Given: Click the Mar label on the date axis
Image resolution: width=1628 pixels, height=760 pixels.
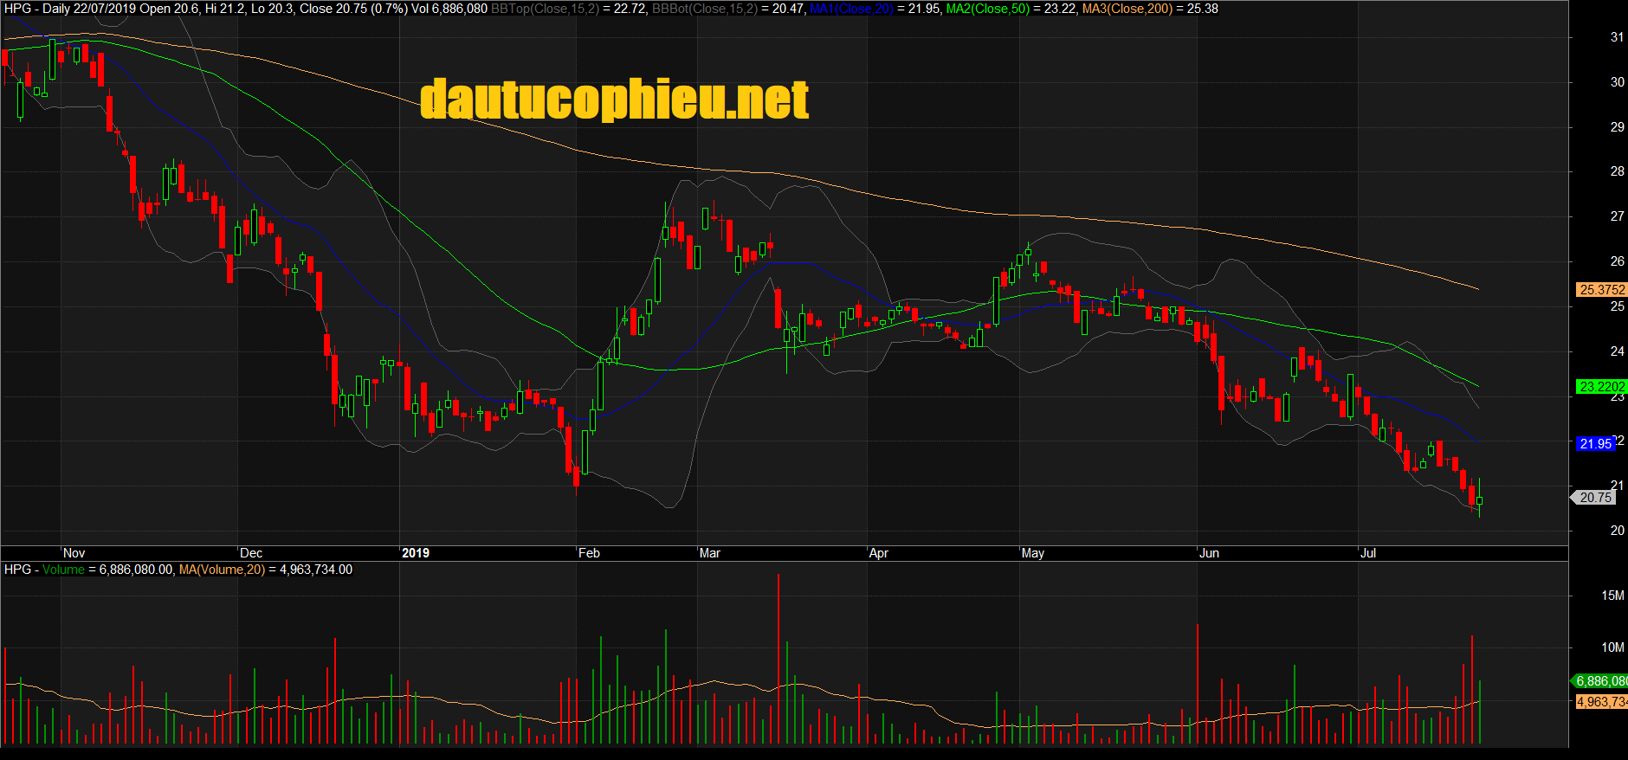Looking at the screenshot, I should point(709,553).
